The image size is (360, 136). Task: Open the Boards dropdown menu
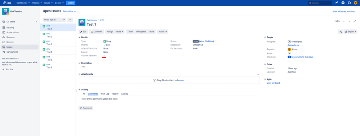coord(59,3)
